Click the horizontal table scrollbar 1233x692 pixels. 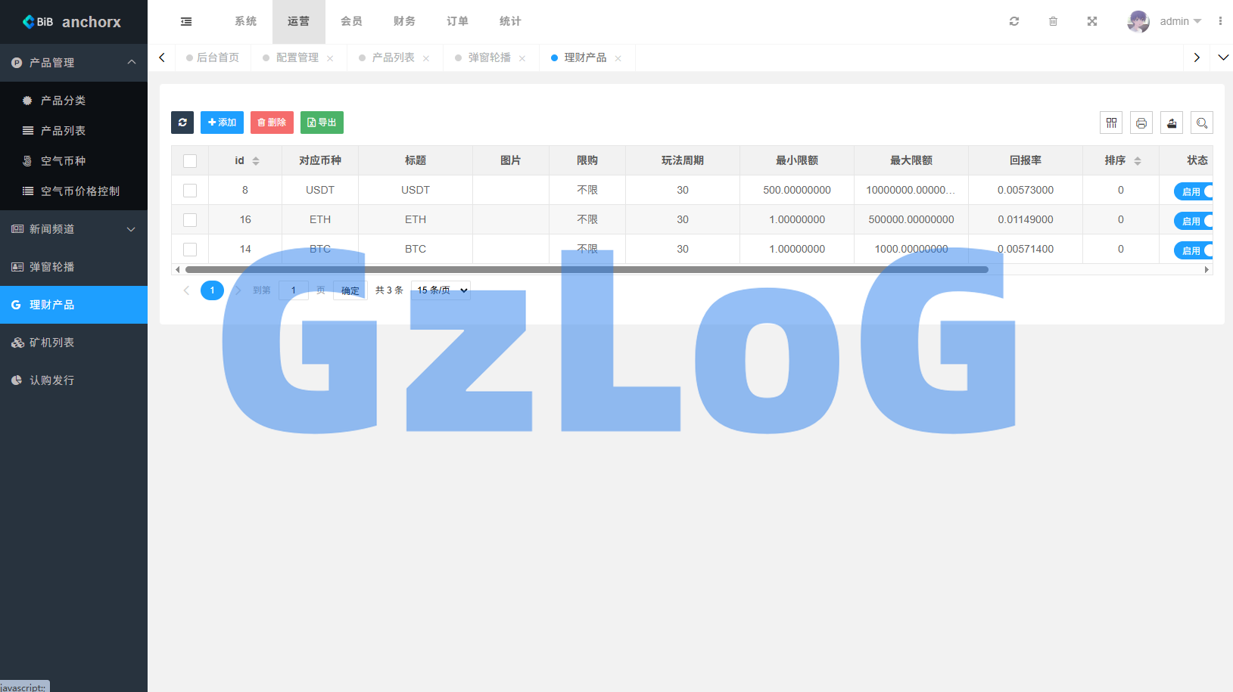click(x=587, y=269)
